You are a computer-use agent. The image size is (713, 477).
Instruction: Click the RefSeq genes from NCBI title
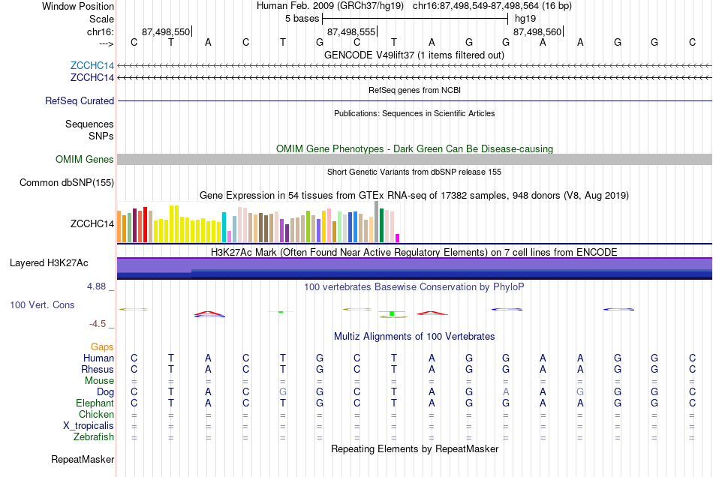point(415,90)
